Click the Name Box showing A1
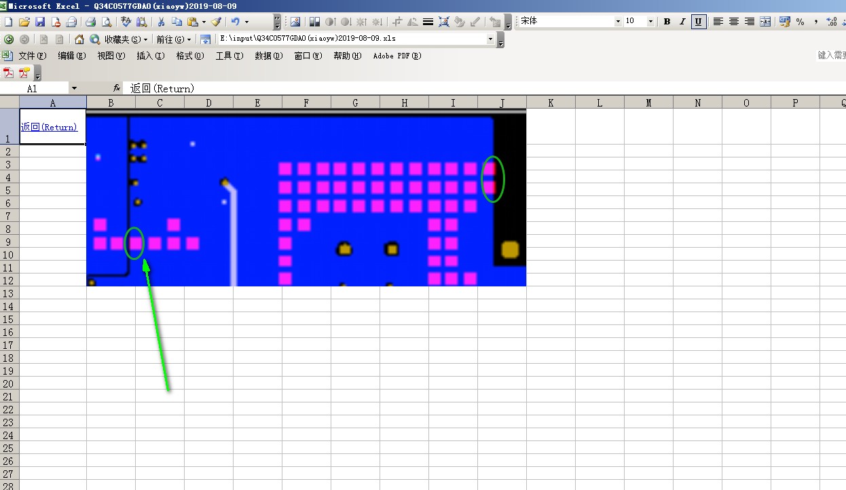The image size is (846, 490). pos(34,88)
